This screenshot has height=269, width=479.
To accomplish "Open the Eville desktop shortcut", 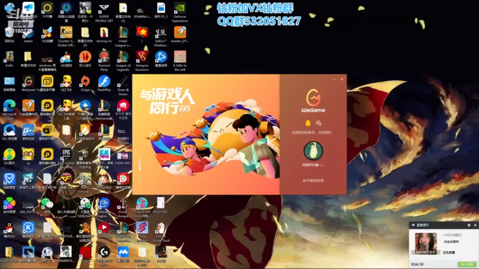I will pos(9,59).
